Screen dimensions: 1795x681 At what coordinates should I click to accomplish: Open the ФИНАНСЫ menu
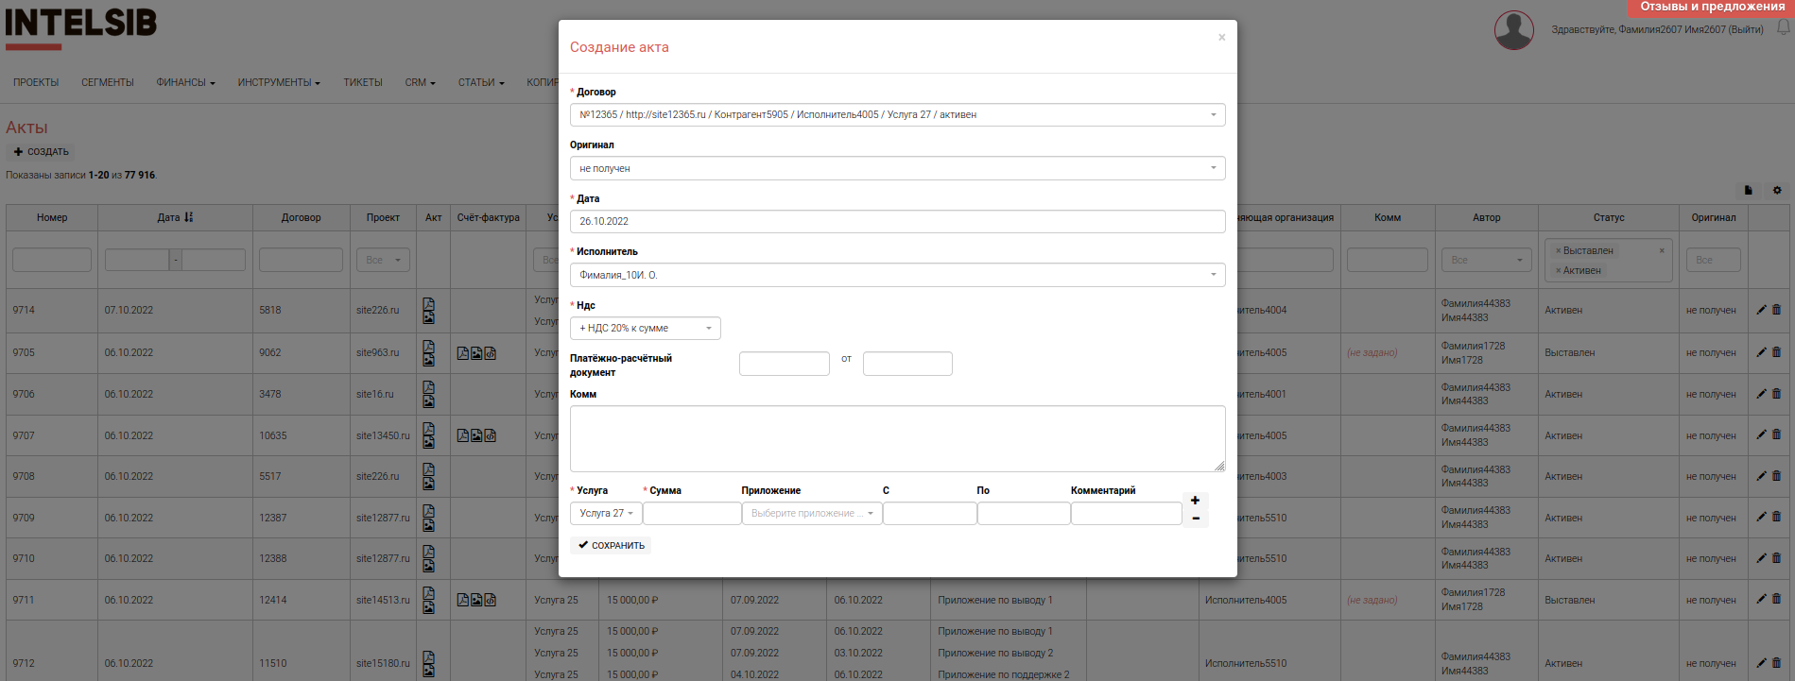coord(185,83)
